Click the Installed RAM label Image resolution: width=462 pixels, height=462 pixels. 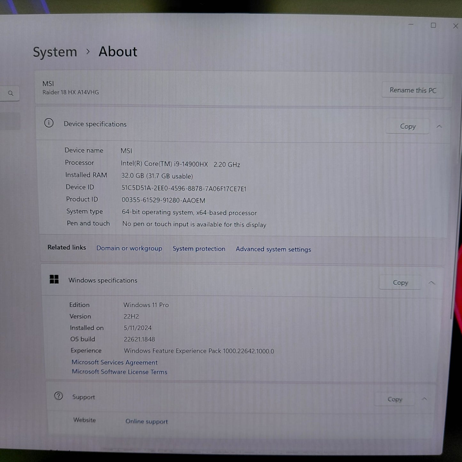86,175
